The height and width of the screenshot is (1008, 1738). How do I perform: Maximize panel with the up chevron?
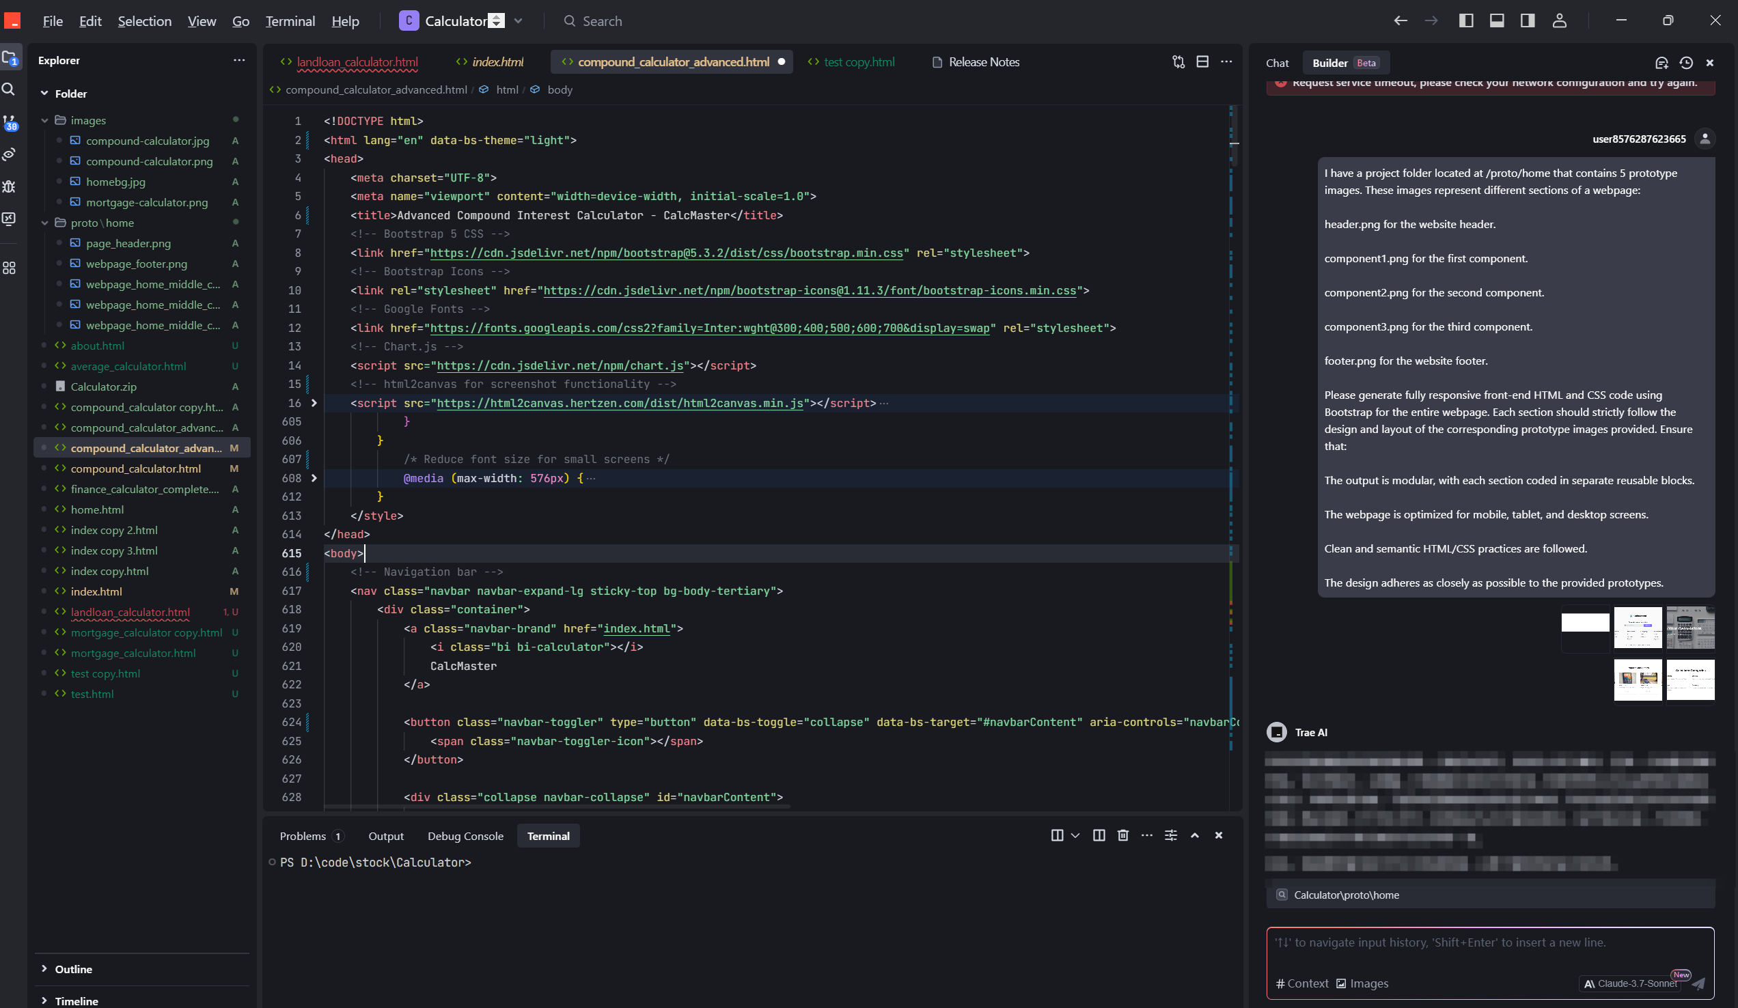tap(1194, 835)
